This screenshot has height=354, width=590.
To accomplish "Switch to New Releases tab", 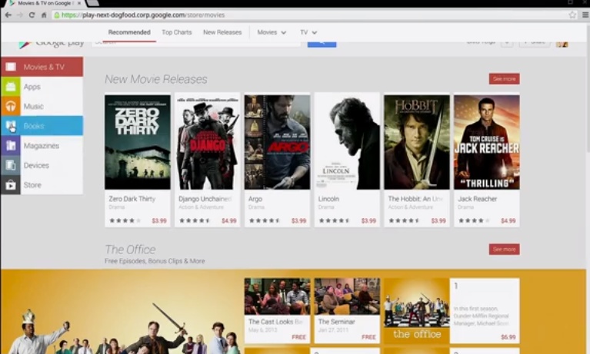I will pyautogui.click(x=222, y=32).
